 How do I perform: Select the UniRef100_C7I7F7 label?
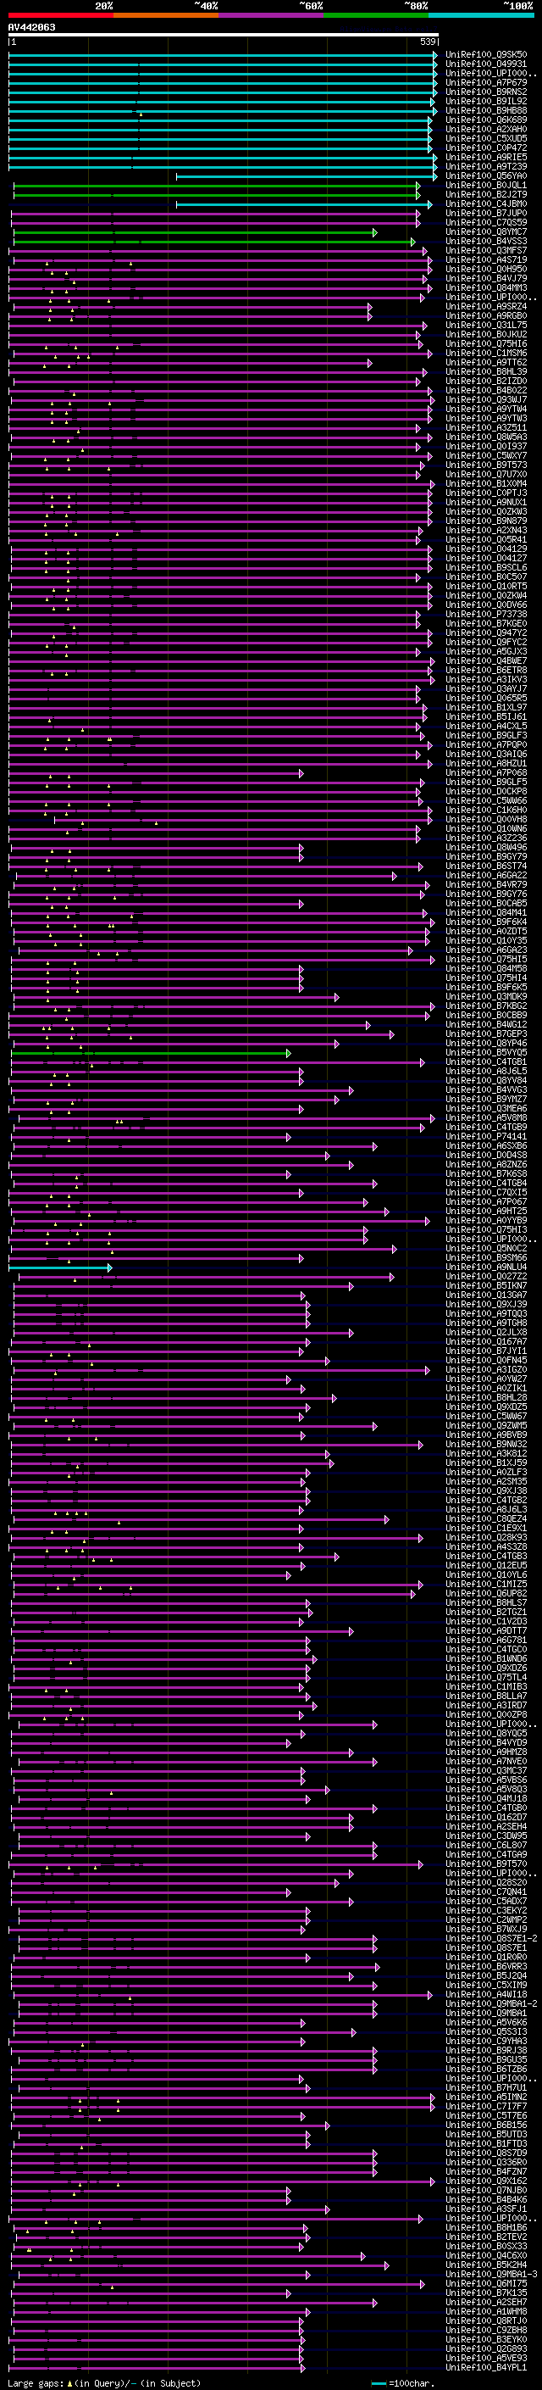[x=486, y=2106]
